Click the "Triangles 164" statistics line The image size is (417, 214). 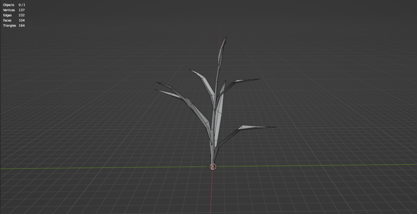point(14,26)
